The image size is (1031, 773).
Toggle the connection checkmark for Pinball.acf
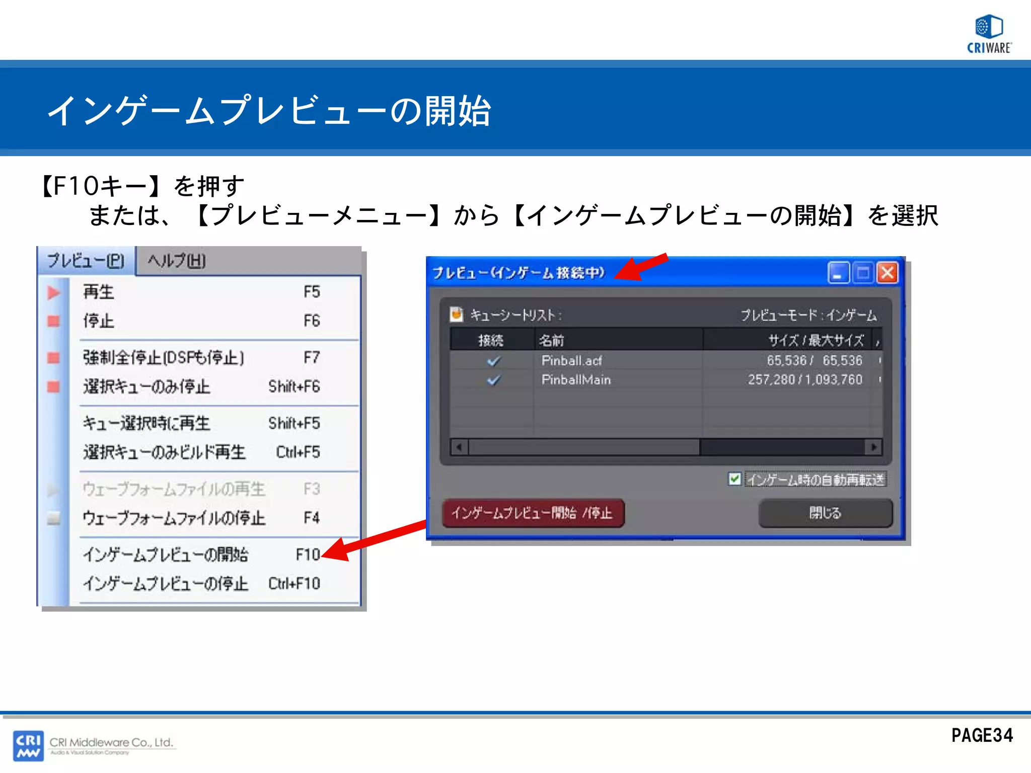(x=493, y=361)
